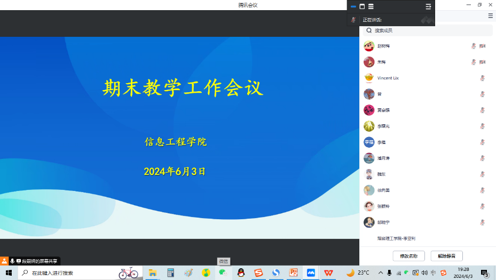Screen dimensions: 496x280
Task: Click the collapse panel icon in floating toolbar
Action: coord(428,6)
